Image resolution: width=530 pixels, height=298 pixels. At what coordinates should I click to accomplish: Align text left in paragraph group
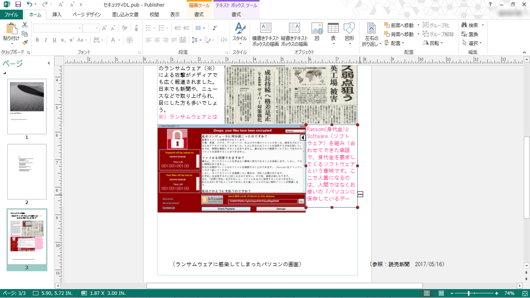pyautogui.click(x=148, y=40)
